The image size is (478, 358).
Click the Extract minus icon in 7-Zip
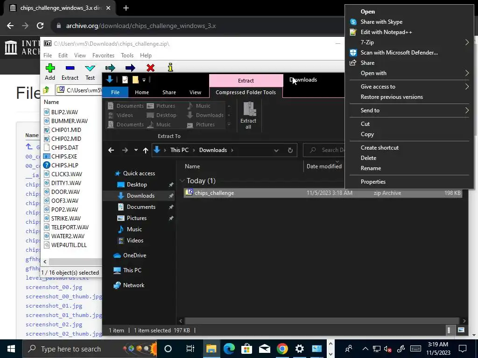[70, 68]
